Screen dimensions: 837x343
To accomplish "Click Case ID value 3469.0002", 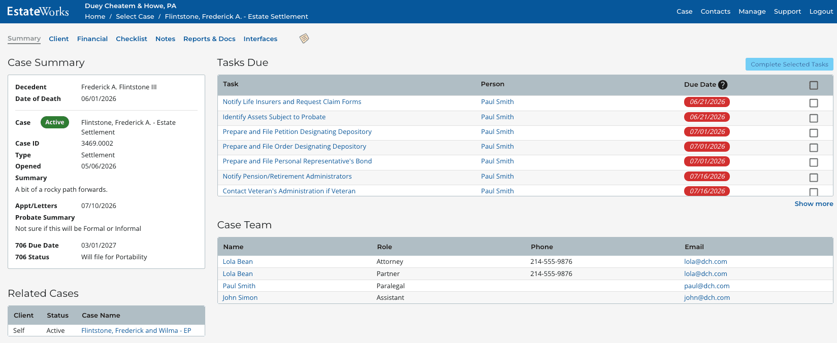I will [x=97, y=144].
